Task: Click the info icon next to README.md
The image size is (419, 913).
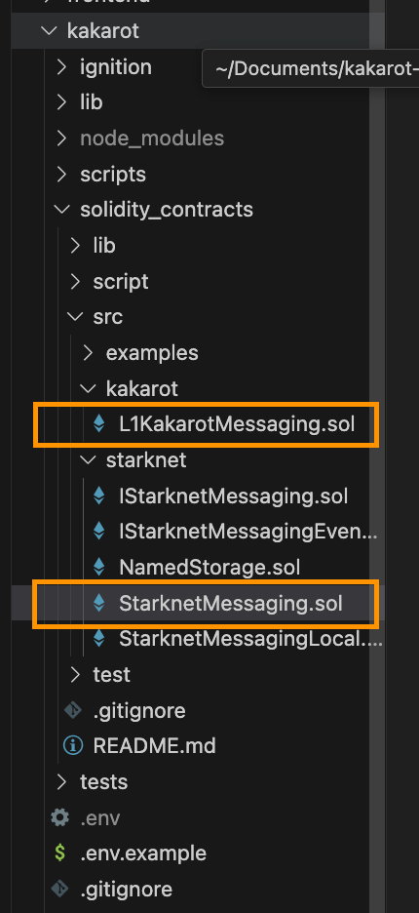Action: tap(73, 745)
